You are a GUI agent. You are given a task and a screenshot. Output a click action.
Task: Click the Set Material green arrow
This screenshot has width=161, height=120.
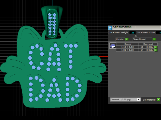(158, 100)
